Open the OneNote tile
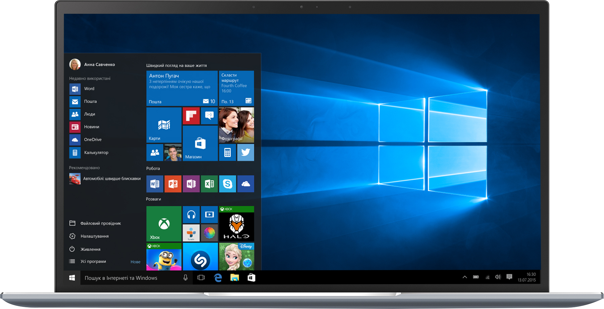Viewport: 604px width, 309px height. pos(191,184)
